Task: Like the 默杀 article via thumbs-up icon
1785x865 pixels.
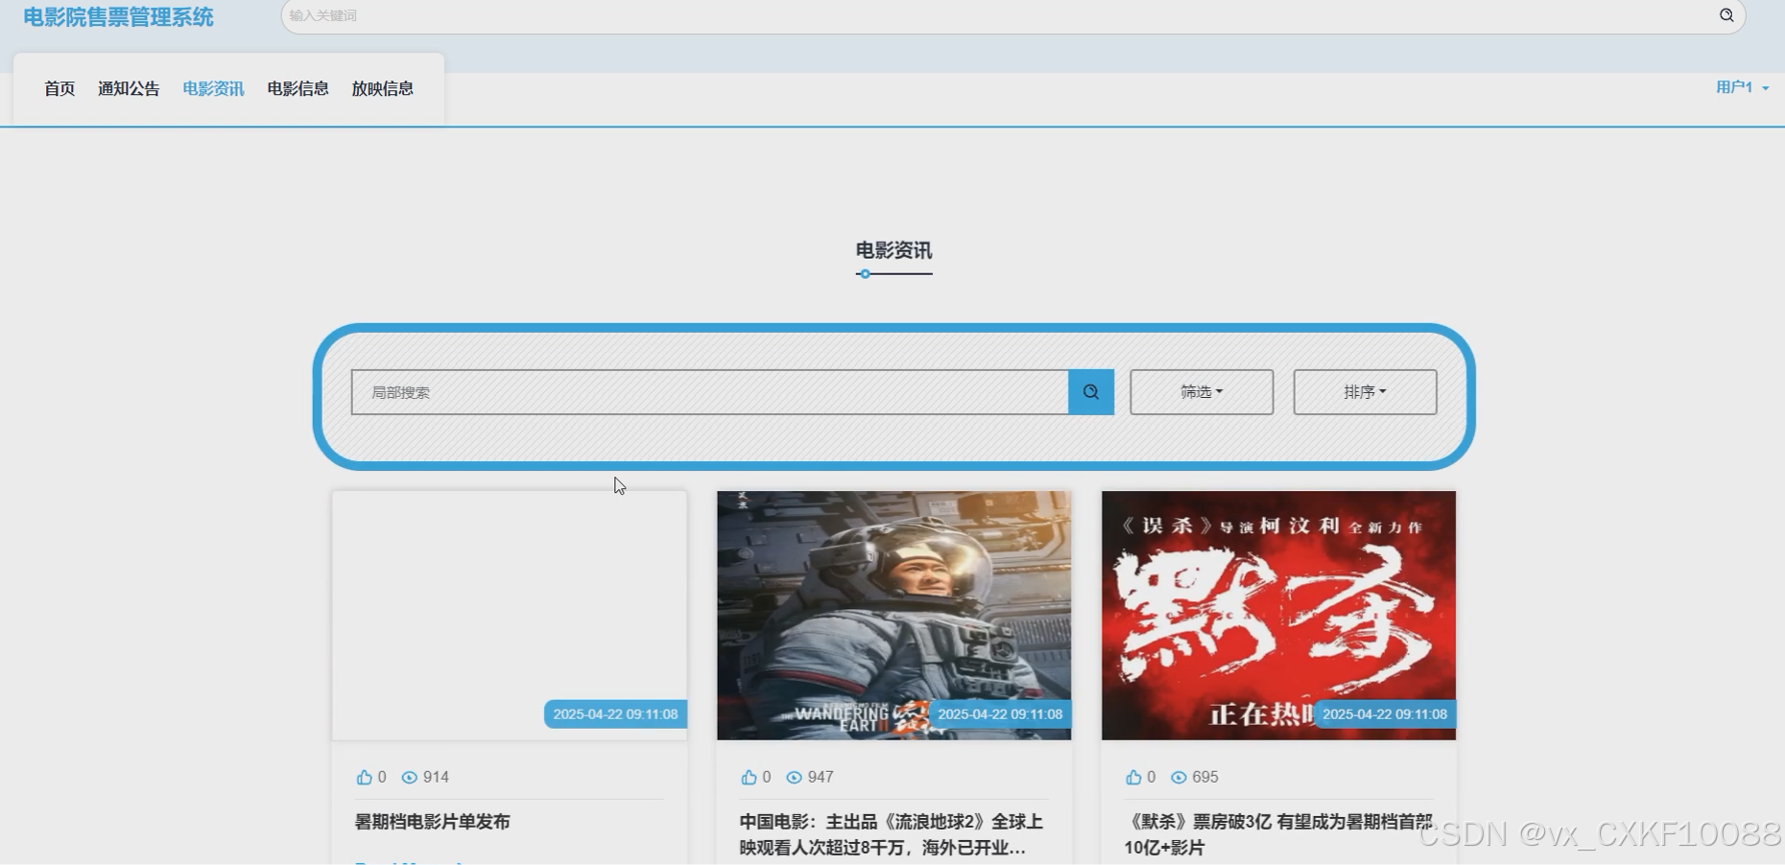Action: (1133, 777)
